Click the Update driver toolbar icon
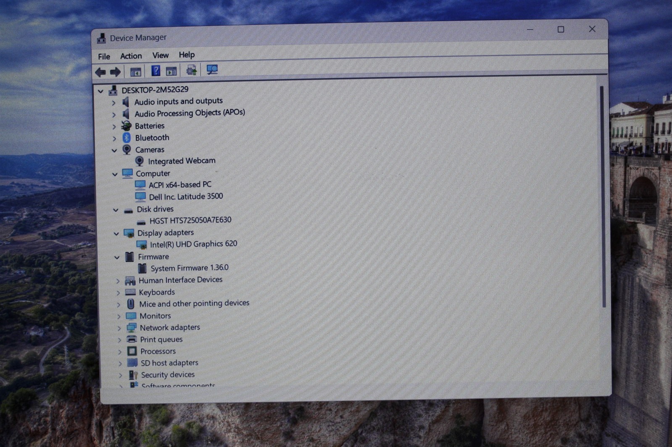The width and height of the screenshot is (672, 447). coord(192,70)
